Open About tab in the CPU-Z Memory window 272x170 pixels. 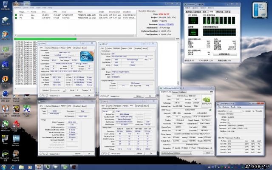84,106
